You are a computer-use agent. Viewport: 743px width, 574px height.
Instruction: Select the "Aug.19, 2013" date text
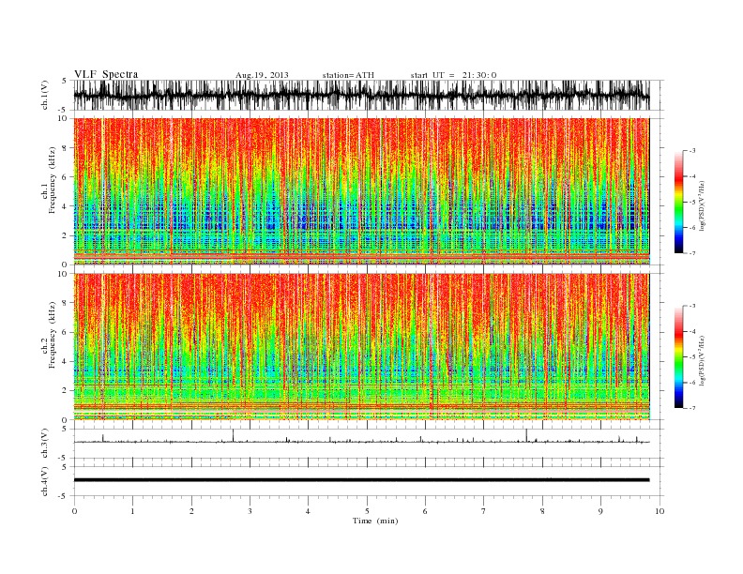pyautogui.click(x=262, y=75)
